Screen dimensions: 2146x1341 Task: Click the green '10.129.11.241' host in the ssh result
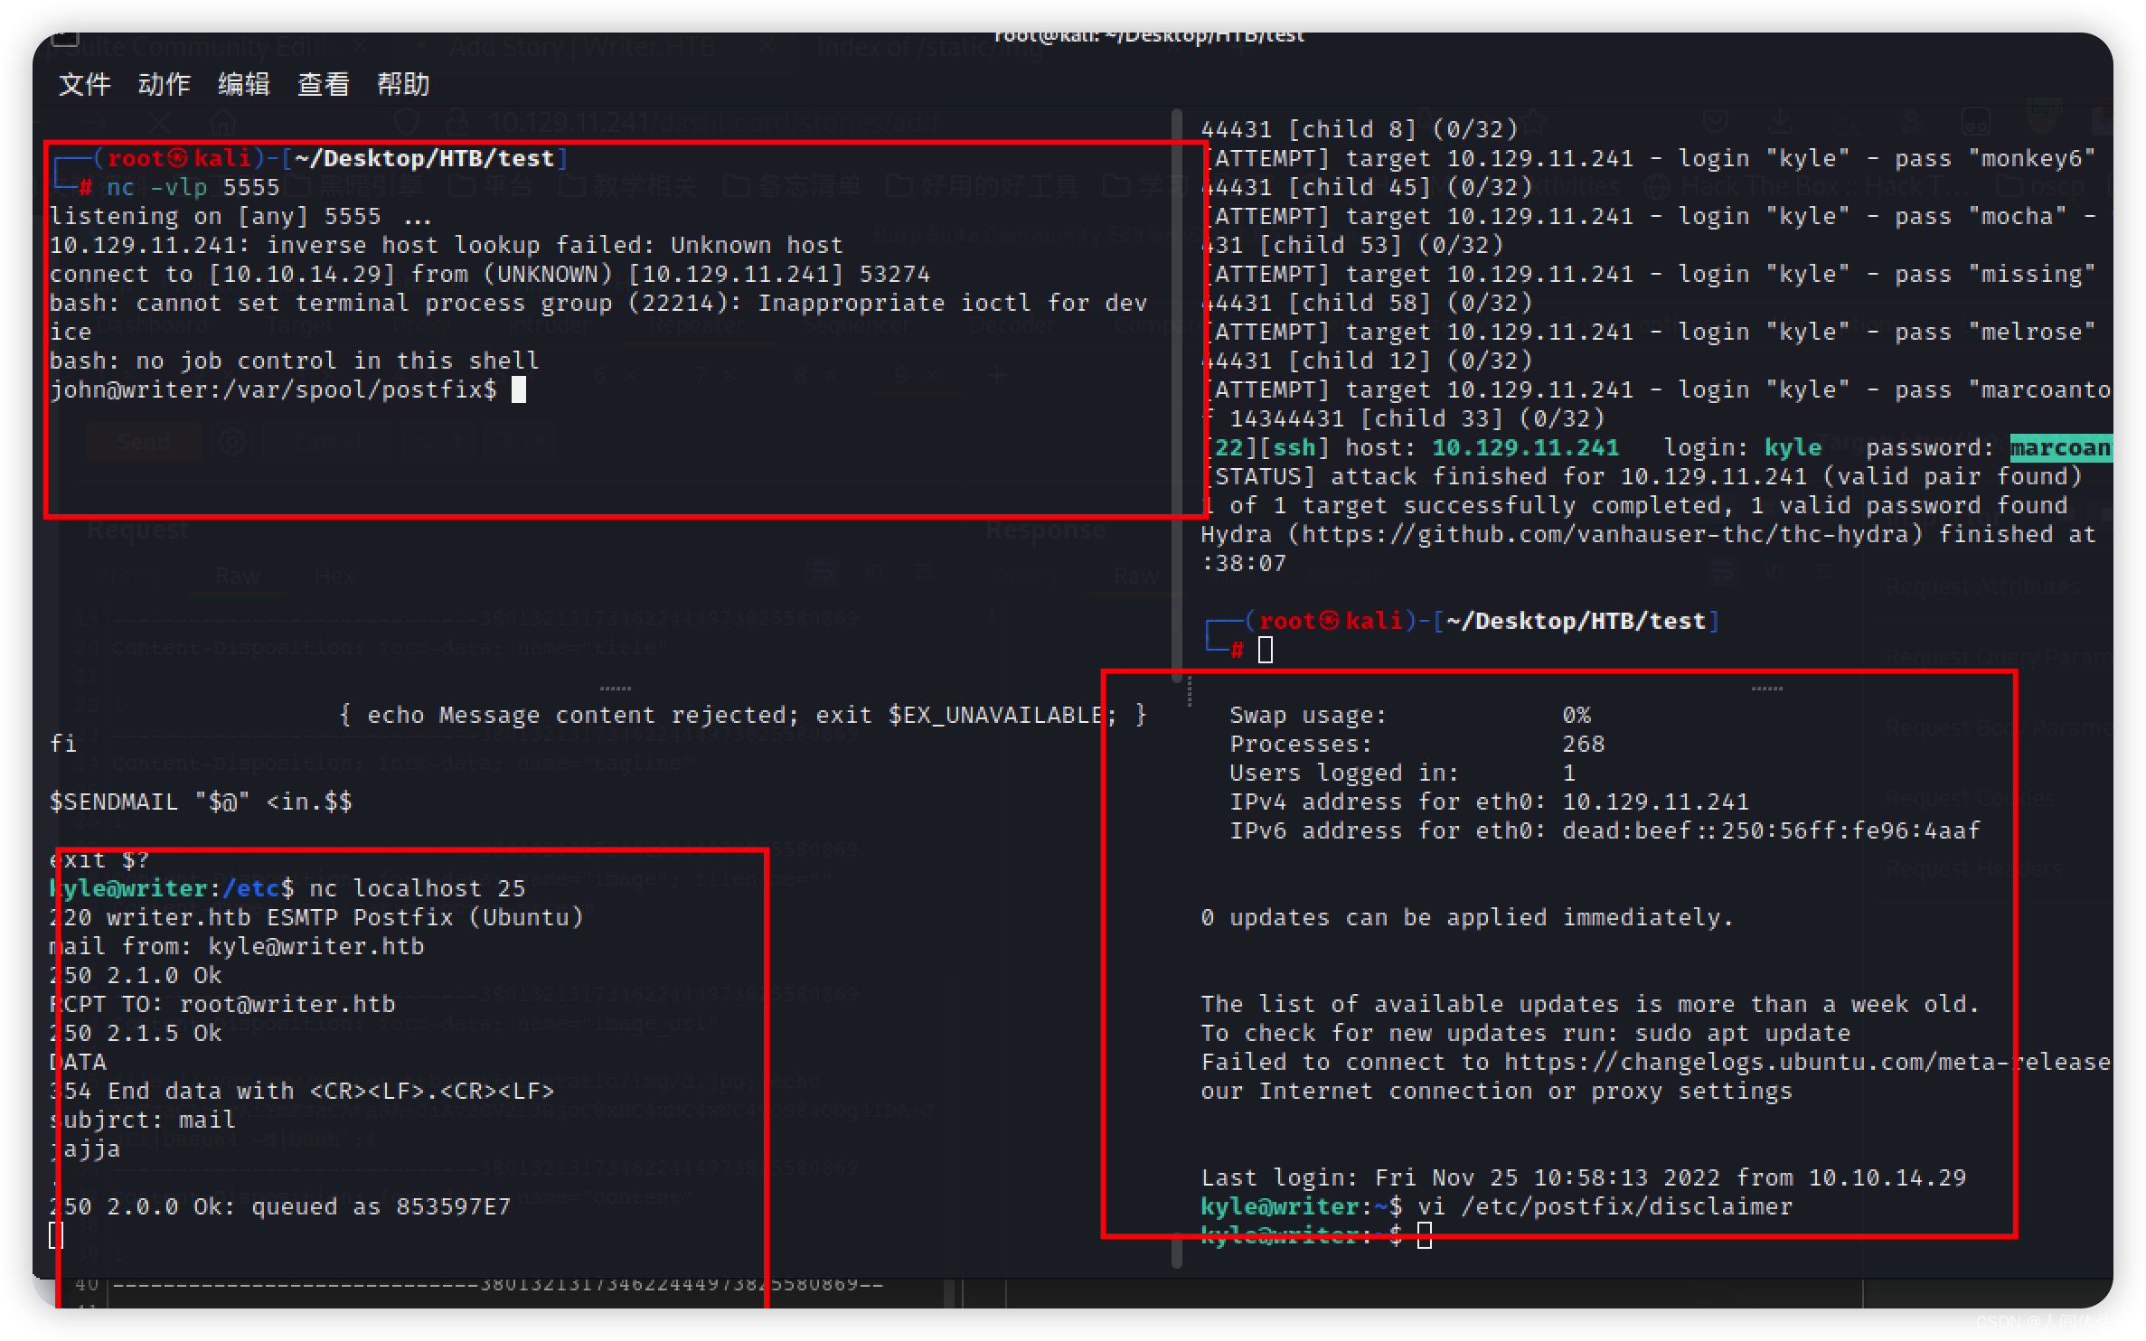click(x=1525, y=447)
